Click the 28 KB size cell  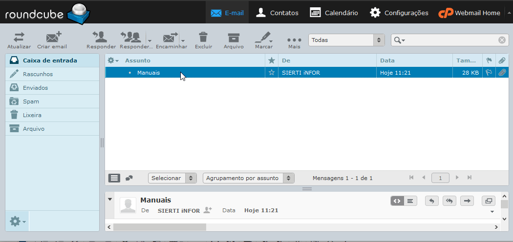471,73
